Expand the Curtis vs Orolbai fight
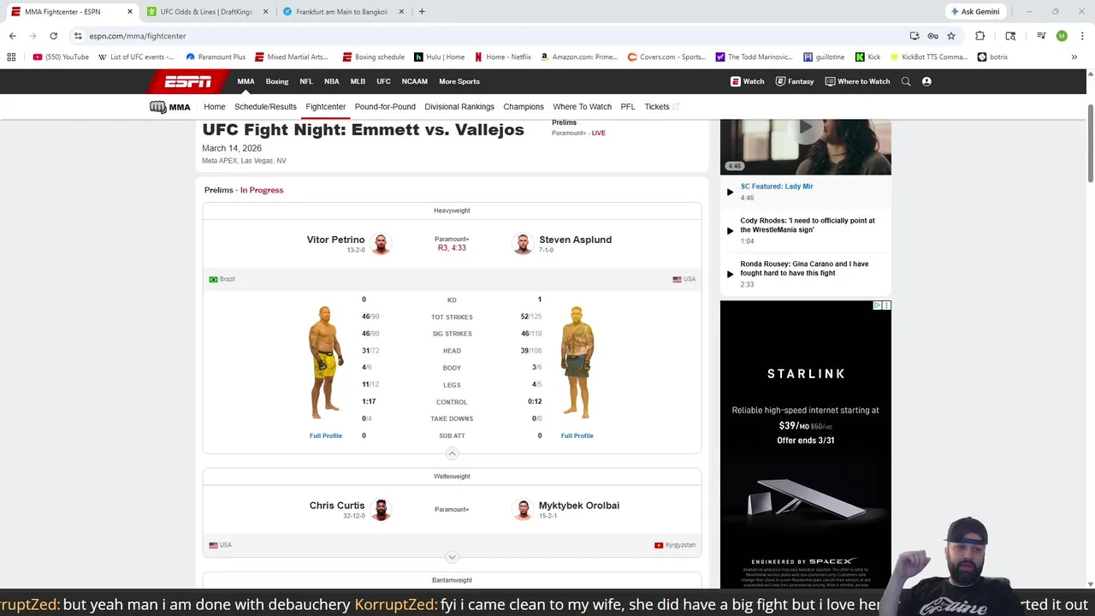This screenshot has width=1095, height=616. [453, 557]
